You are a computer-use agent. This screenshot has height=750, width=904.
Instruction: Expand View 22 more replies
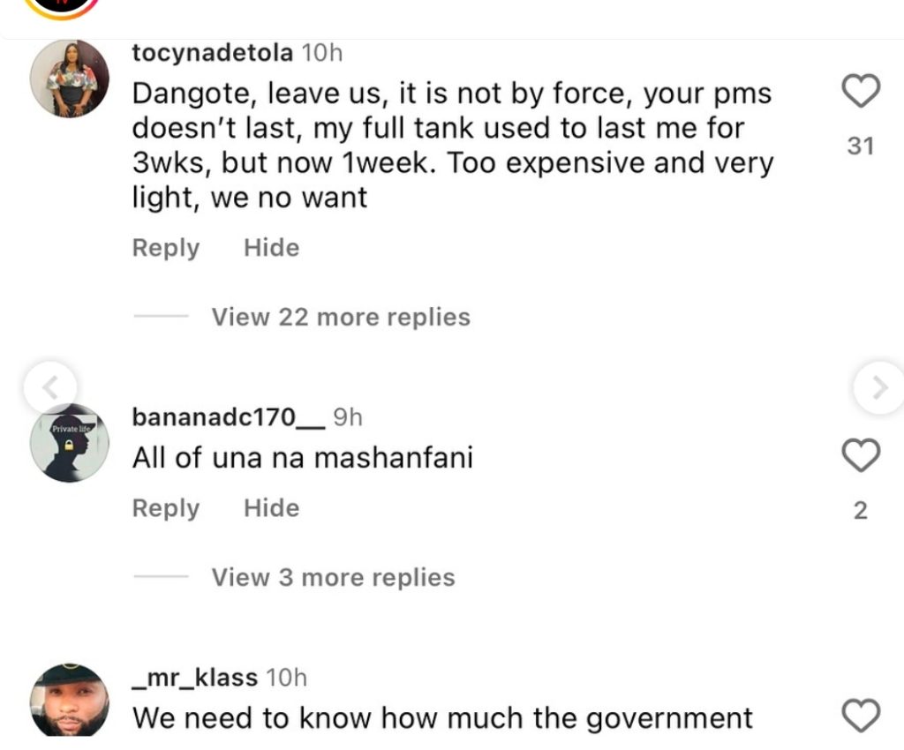[x=340, y=317]
